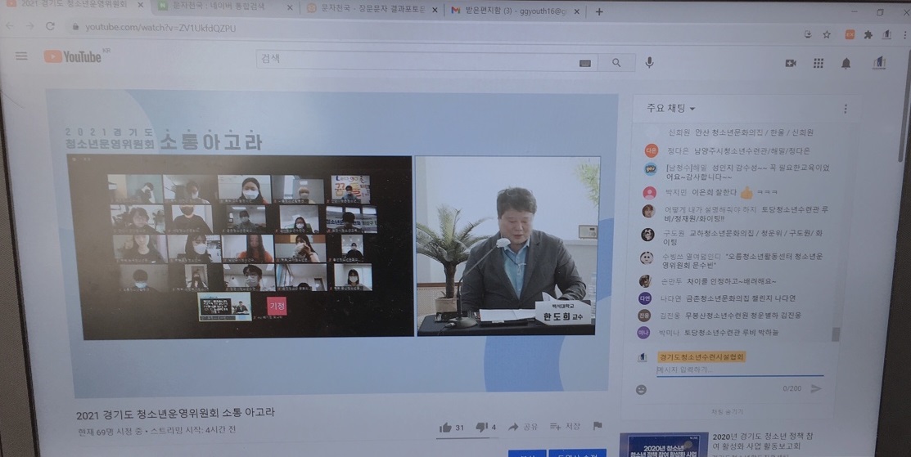This screenshot has height=457, width=911.
Task: Open the notifications bell
Action: point(846,63)
